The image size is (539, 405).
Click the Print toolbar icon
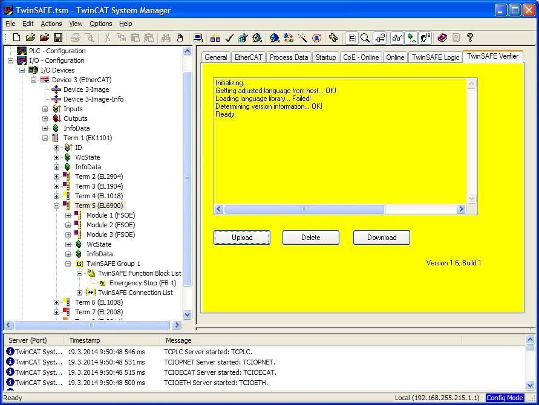[x=75, y=38]
